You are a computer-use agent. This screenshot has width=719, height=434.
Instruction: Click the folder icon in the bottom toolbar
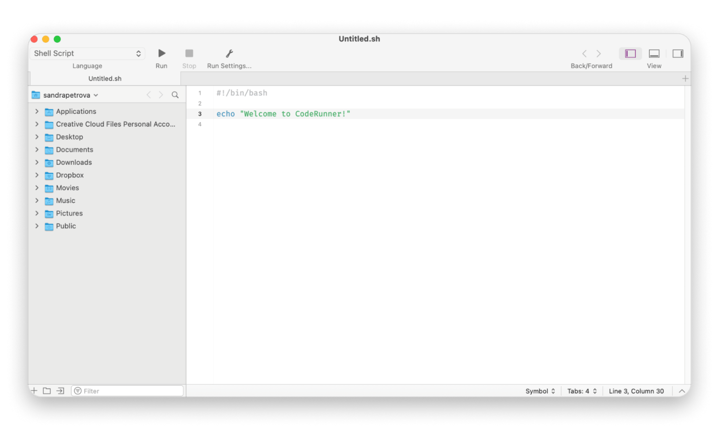click(47, 390)
